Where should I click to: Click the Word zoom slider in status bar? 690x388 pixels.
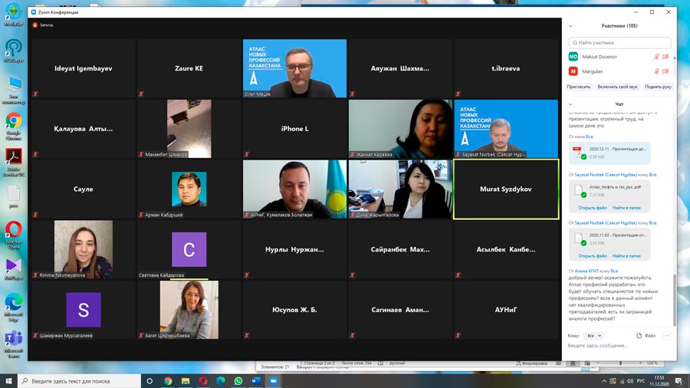point(620,363)
